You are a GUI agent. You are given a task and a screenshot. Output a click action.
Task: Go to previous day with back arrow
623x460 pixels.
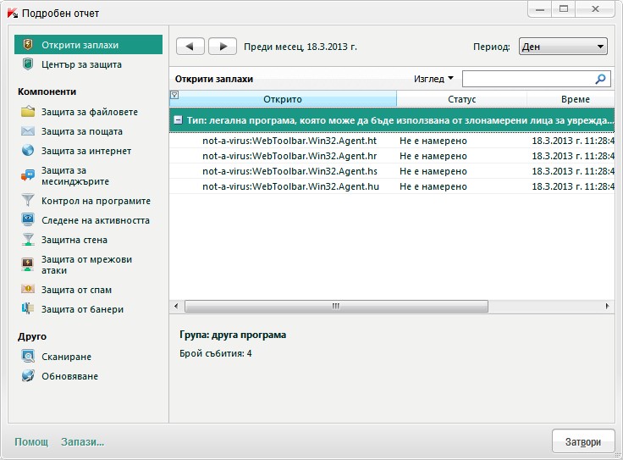click(x=190, y=47)
